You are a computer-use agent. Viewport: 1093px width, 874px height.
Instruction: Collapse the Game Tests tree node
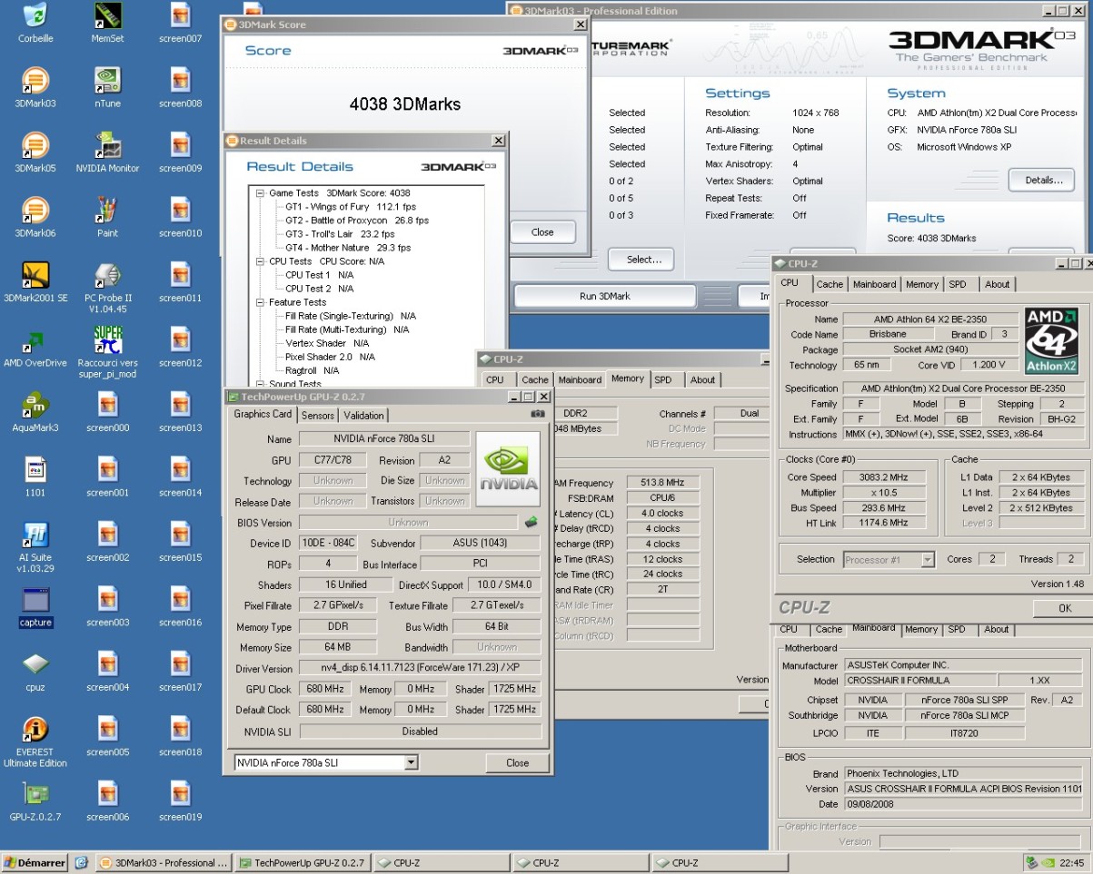point(260,193)
